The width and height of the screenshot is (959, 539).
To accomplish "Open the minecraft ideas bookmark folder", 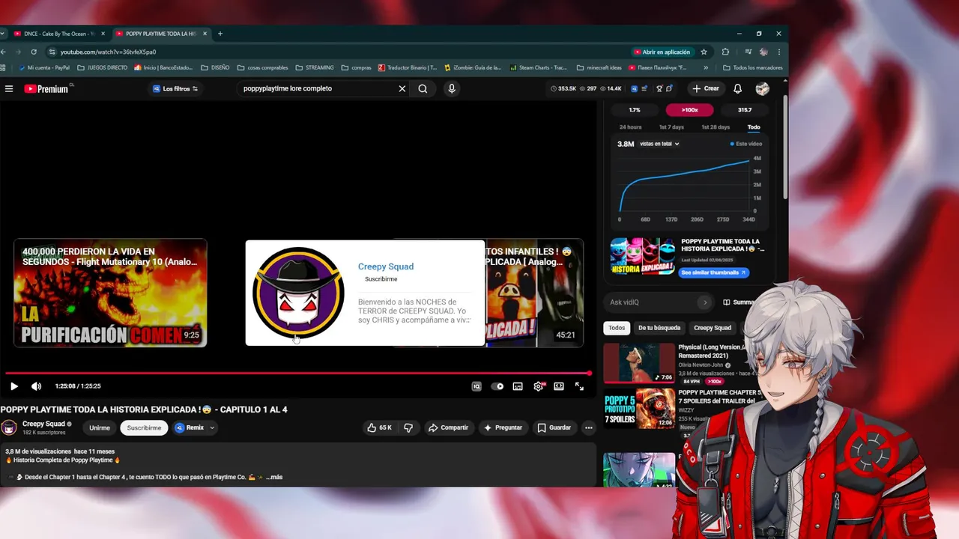I will coord(599,67).
